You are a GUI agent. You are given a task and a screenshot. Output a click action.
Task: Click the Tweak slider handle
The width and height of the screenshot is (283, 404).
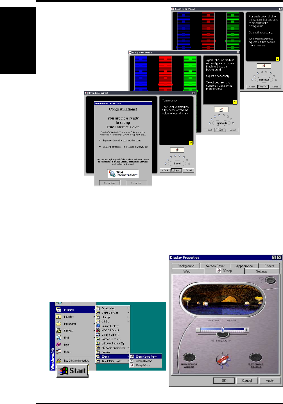(223, 330)
